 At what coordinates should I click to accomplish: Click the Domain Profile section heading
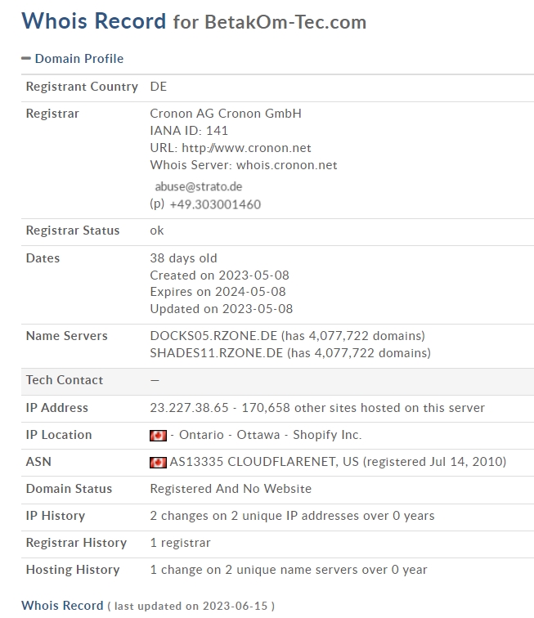coord(79,59)
